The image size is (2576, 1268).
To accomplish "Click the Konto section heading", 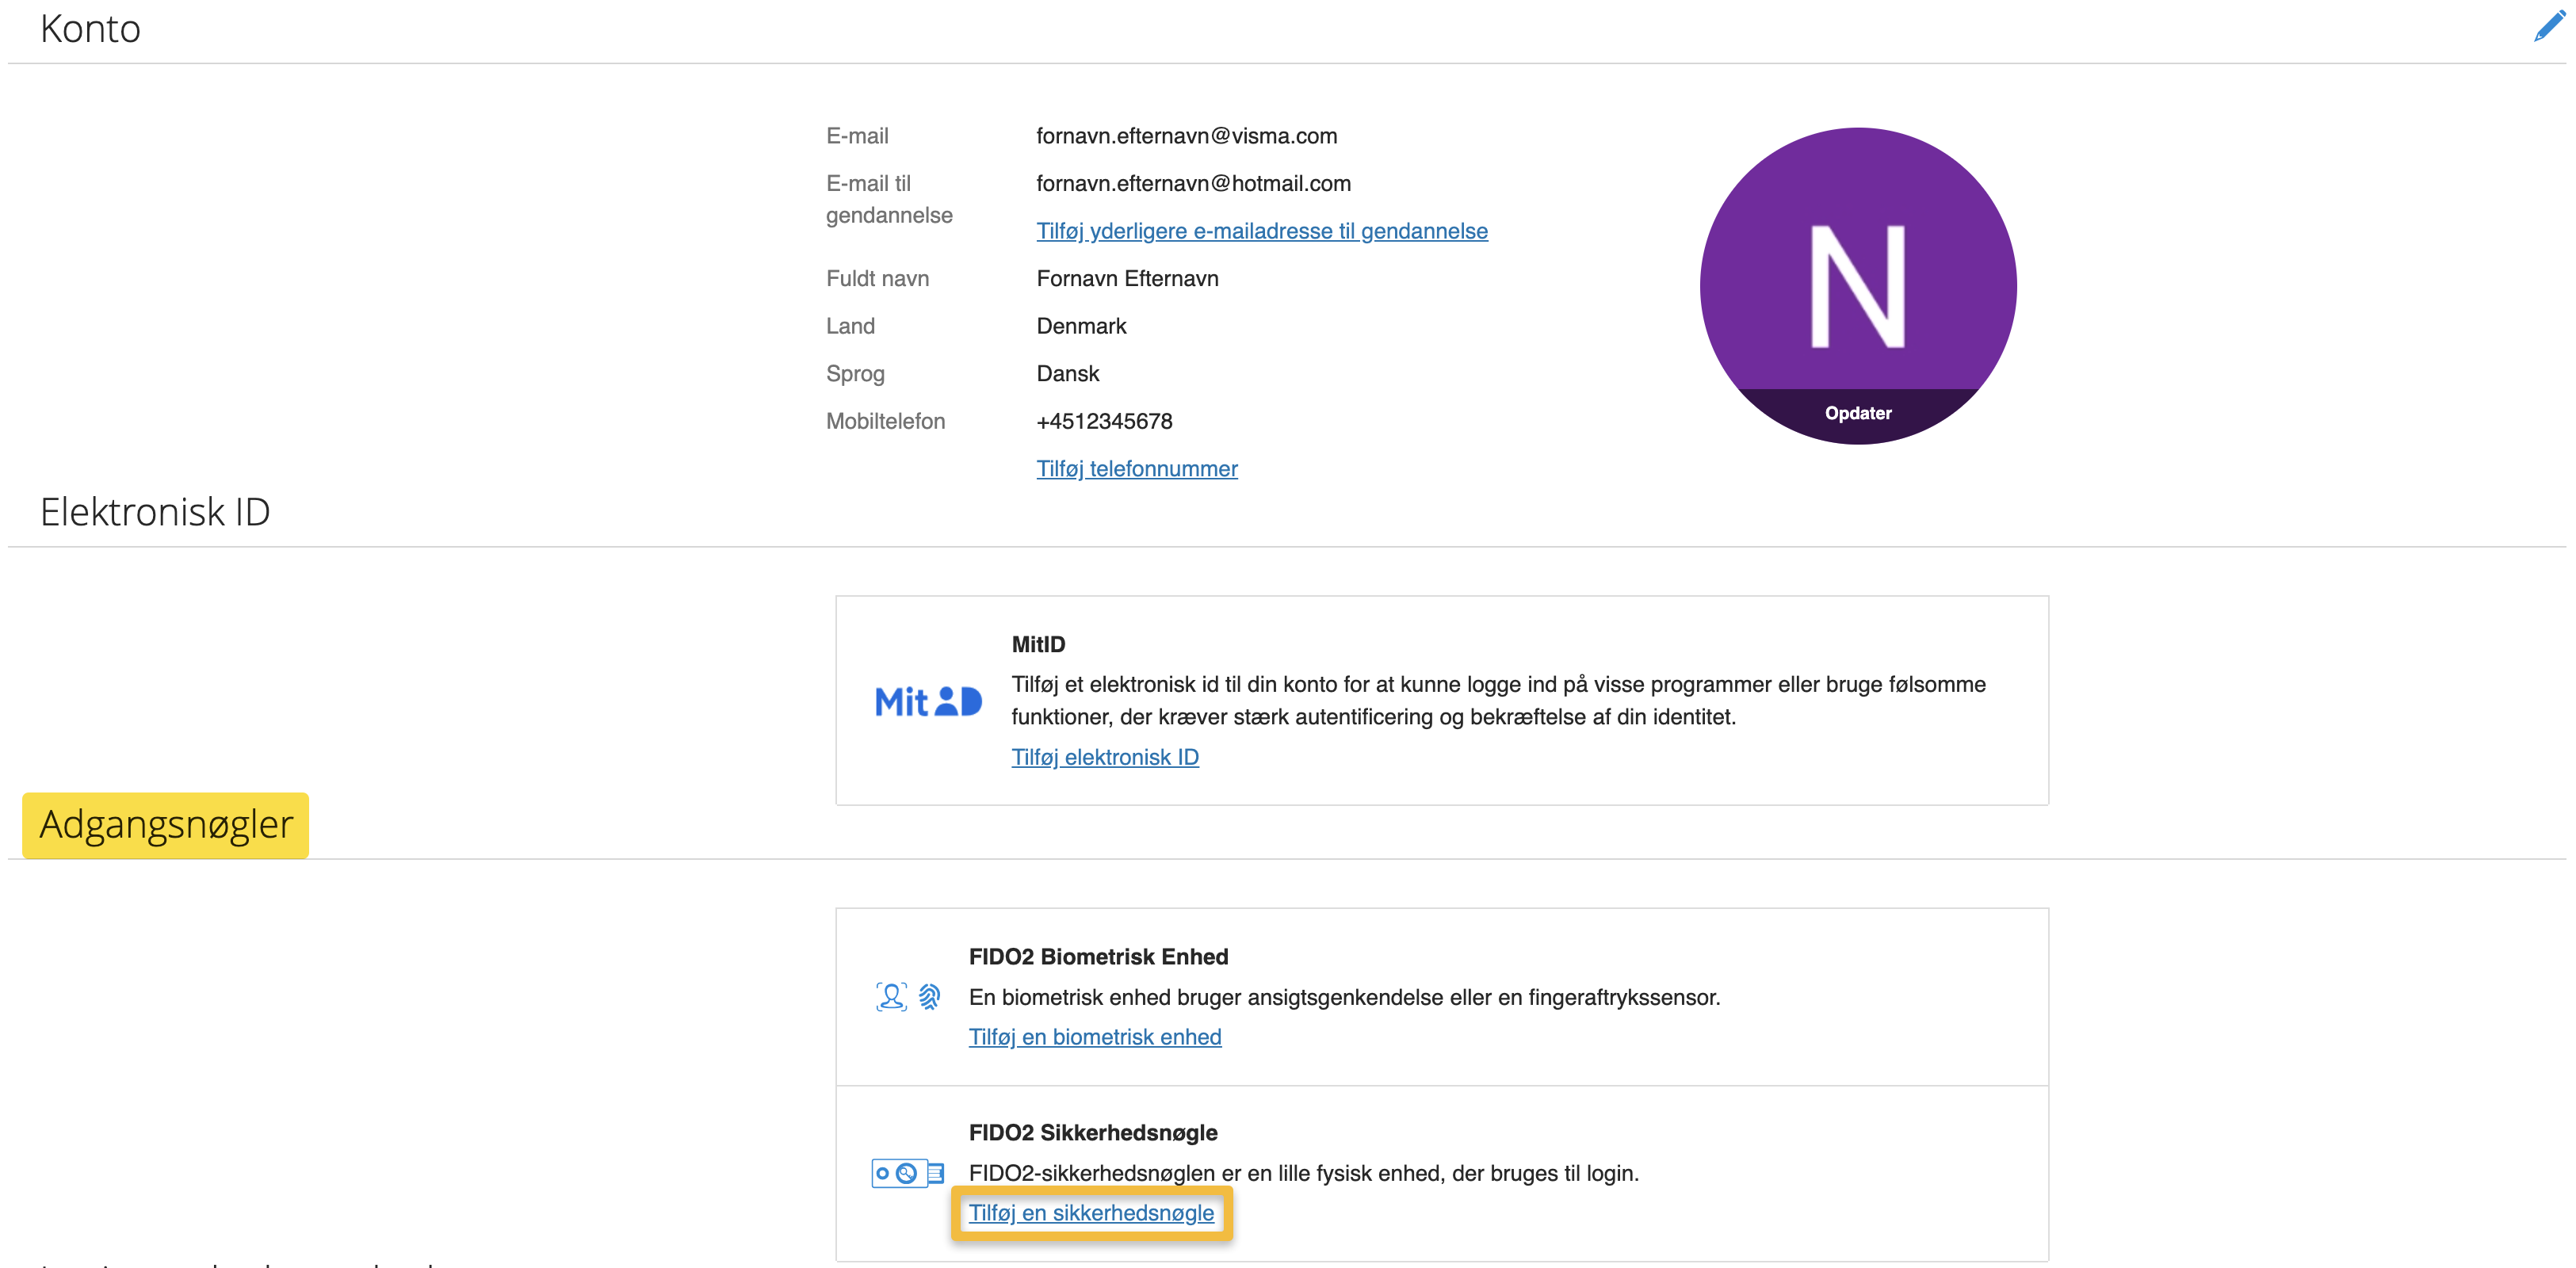I will coord(90,29).
